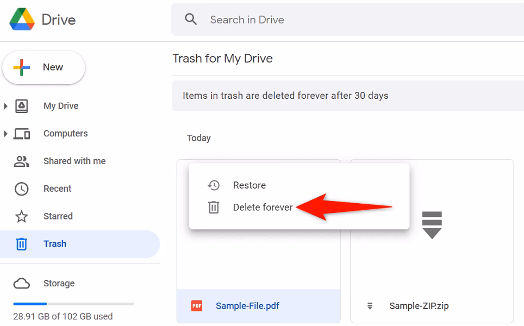The height and width of the screenshot is (326, 524).
Task: Select the Shared with me people icon
Action: tap(21, 161)
